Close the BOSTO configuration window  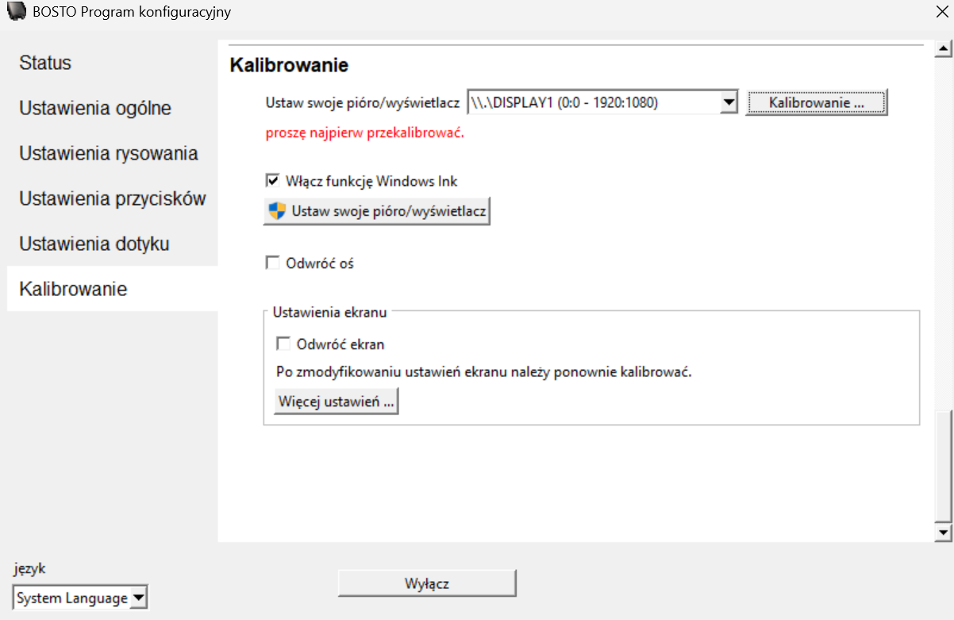(941, 12)
